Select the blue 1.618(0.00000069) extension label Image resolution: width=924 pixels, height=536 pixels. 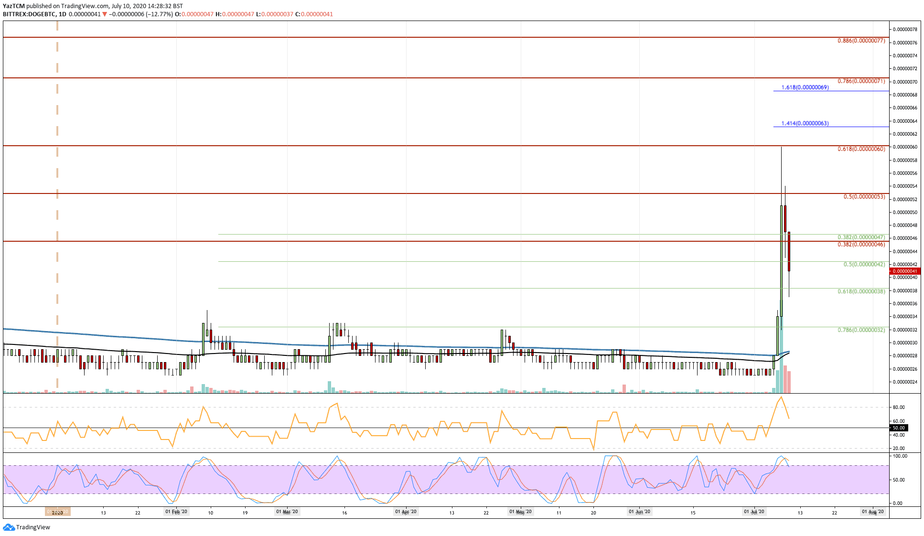click(805, 87)
